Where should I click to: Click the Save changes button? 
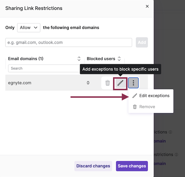pyautogui.click(x=132, y=166)
